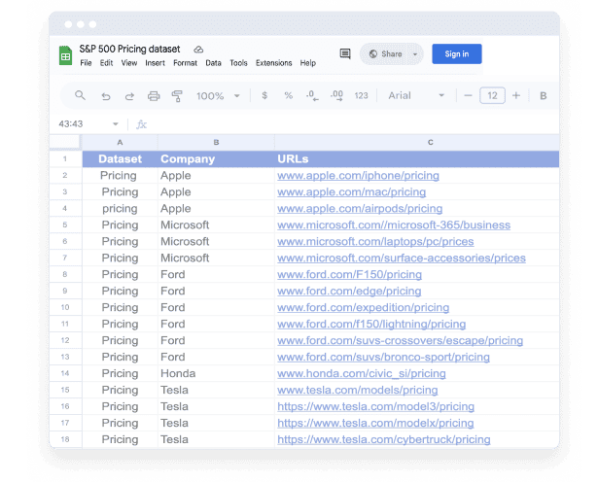The image size is (598, 483).
Task: Open the 123 number format menu
Action: [361, 95]
